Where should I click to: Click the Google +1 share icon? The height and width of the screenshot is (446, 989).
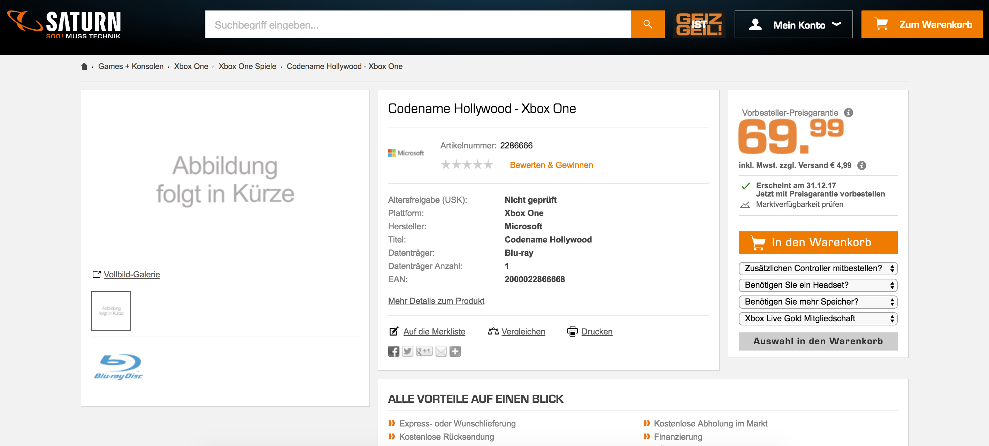point(424,351)
